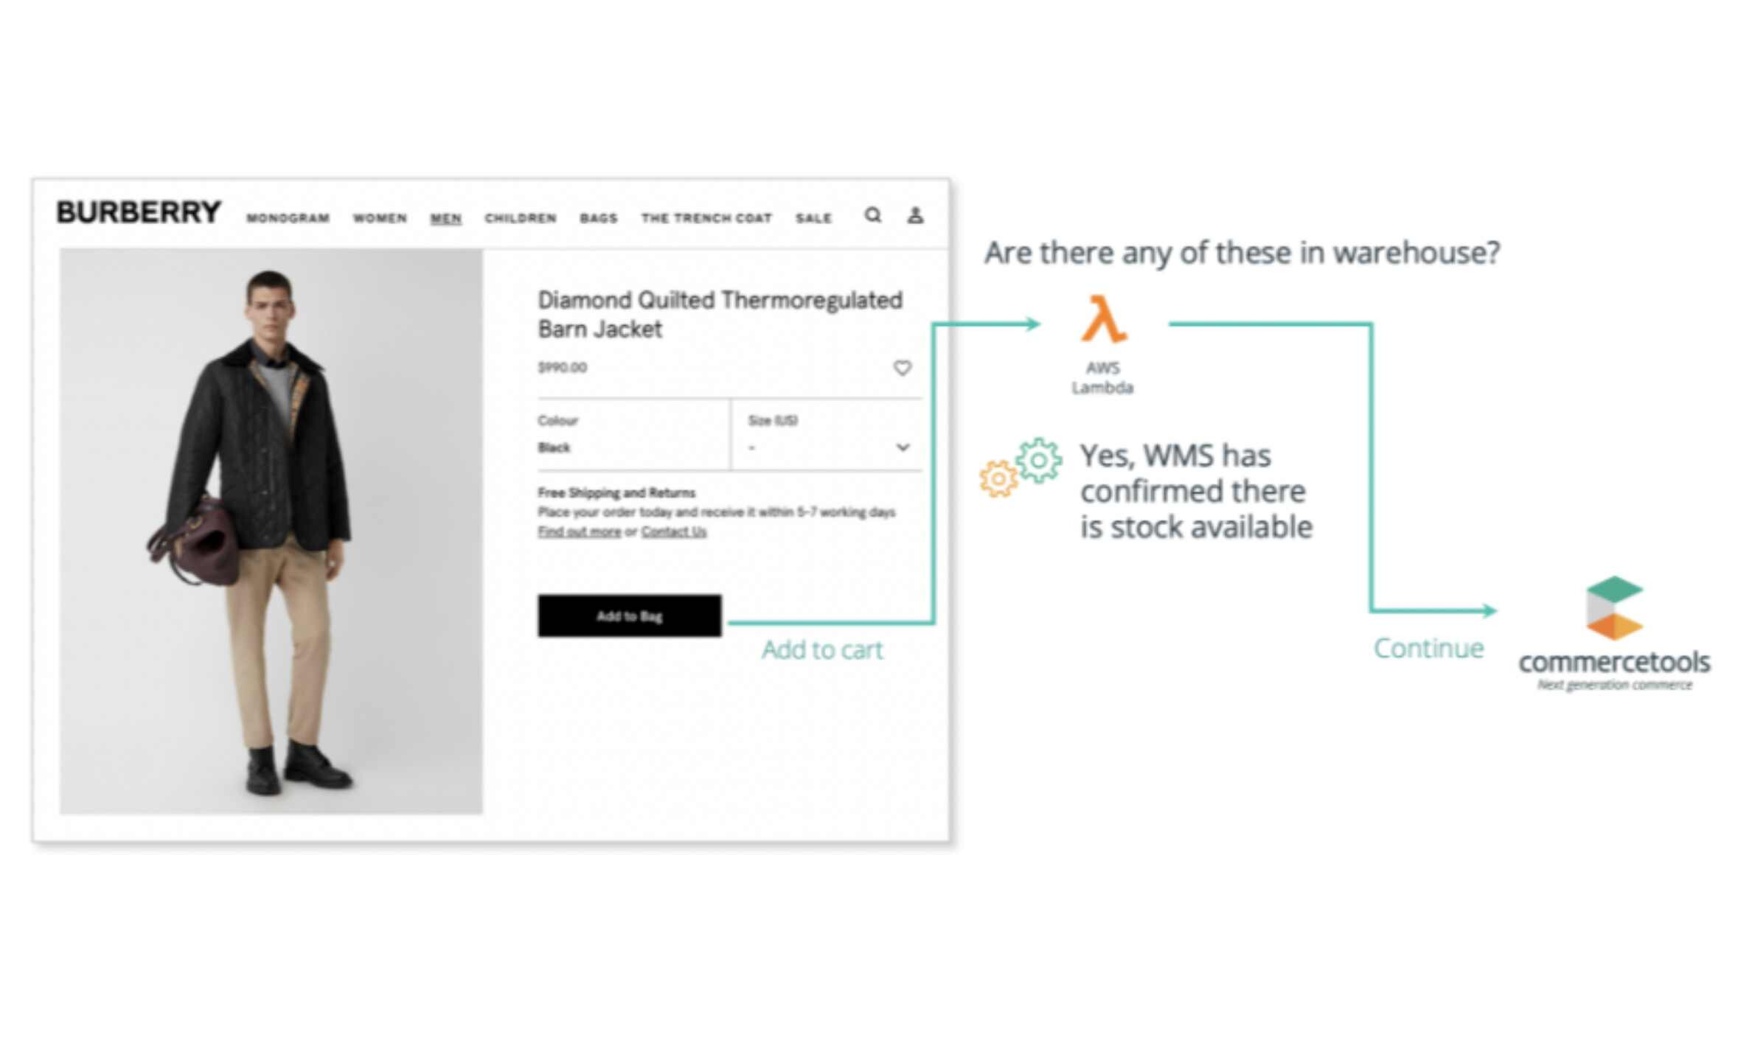This screenshot has width=1752, height=1057.
Task: Click the Add to Bag button
Action: tap(630, 615)
